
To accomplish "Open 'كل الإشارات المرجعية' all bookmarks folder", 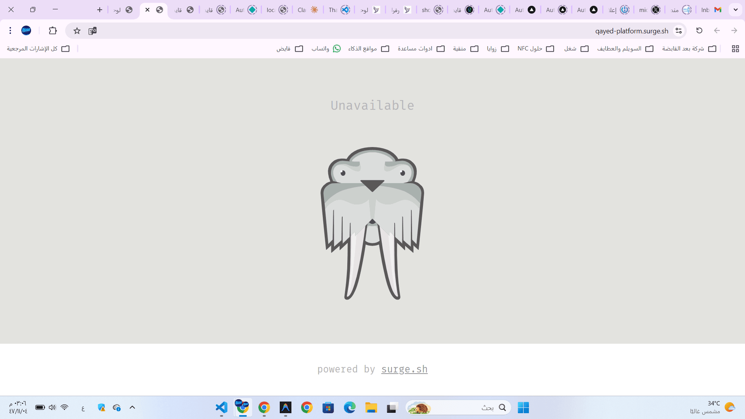I will click(38, 48).
